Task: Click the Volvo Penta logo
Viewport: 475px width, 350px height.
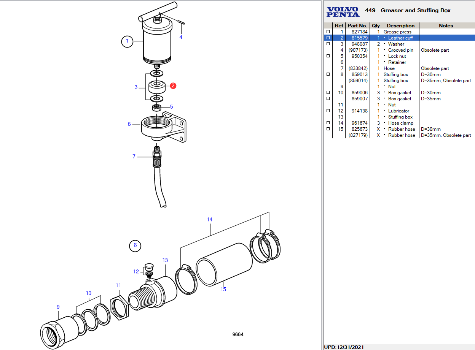Action: 343,11
